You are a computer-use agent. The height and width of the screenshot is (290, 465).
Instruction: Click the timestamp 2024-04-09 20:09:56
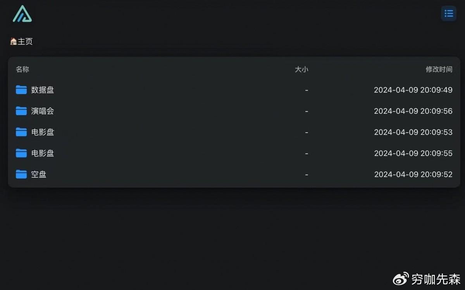pos(413,111)
